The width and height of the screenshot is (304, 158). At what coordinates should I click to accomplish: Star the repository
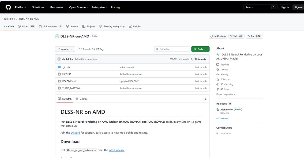click(x=254, y=36)
